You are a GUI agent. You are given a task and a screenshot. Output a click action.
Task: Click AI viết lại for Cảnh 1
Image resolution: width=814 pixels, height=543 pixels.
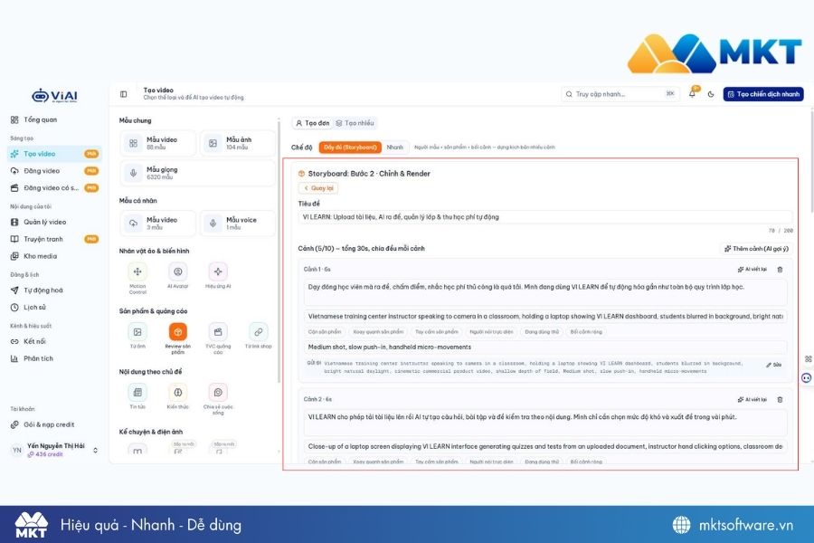tap(752, 269)
